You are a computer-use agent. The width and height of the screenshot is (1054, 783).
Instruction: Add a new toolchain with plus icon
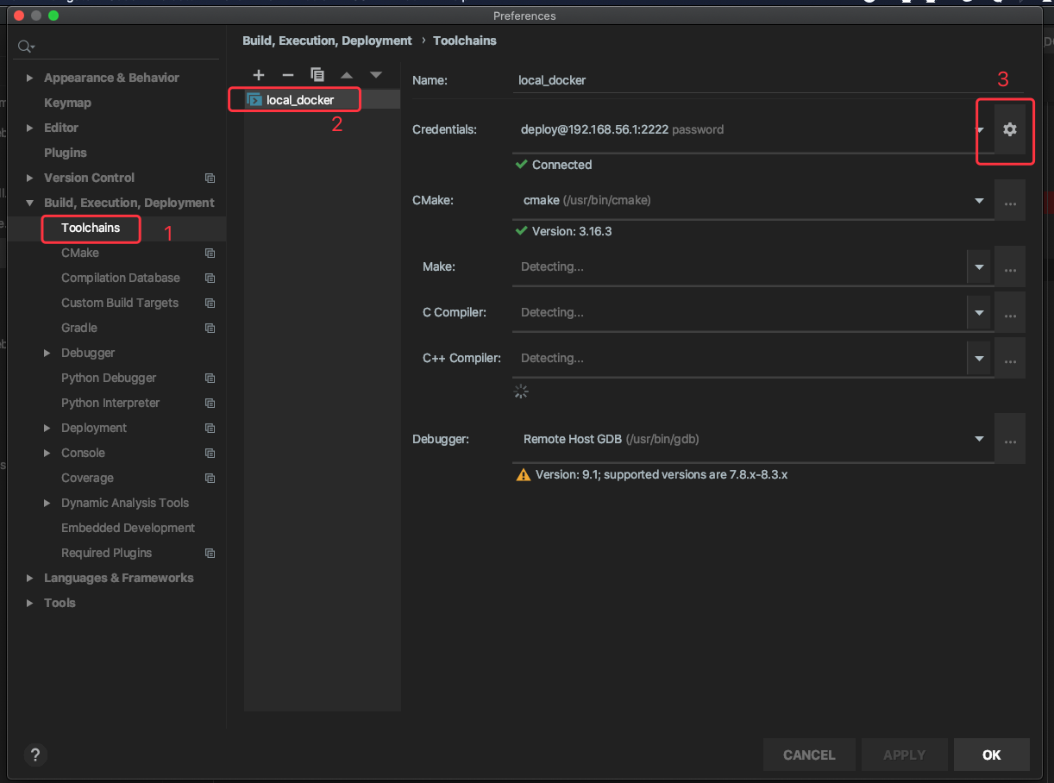258,75
